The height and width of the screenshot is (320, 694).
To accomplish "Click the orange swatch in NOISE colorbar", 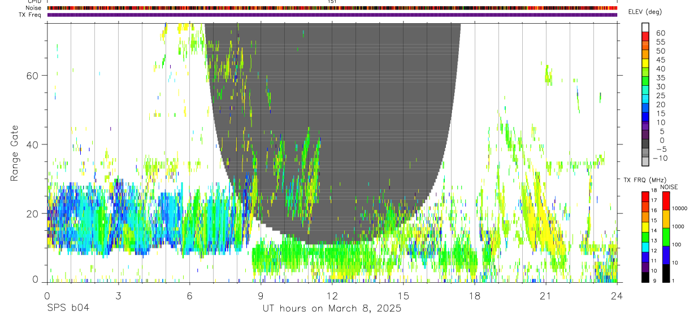I will click(x=666, y=219).
